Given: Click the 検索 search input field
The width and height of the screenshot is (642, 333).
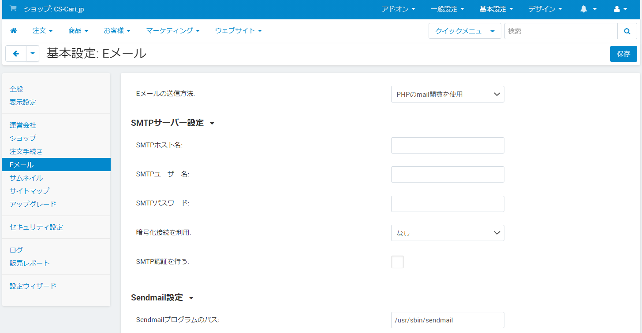Looking at the screenshot, I should [561, 31].
